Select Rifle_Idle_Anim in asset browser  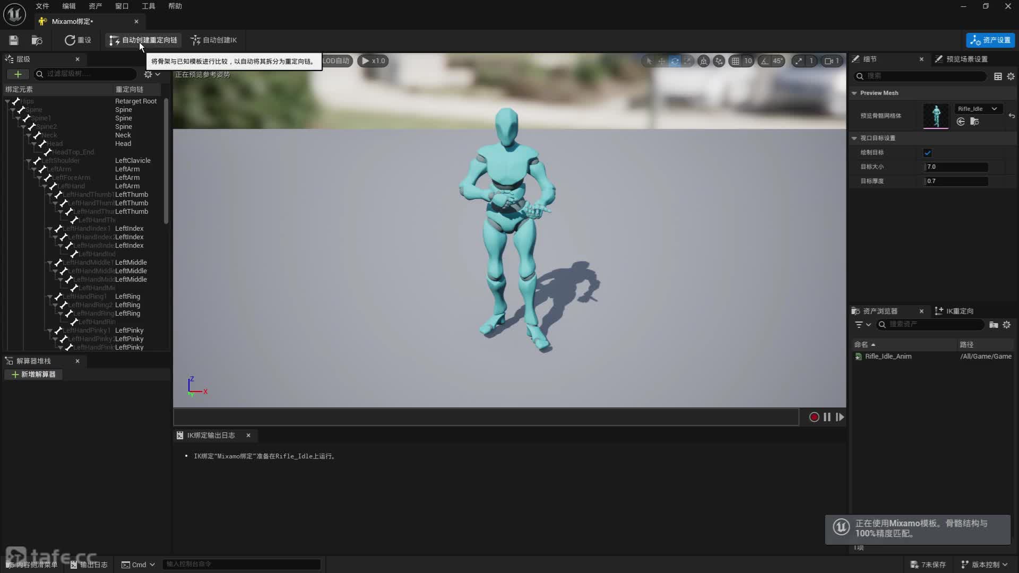tap(888, 357)
